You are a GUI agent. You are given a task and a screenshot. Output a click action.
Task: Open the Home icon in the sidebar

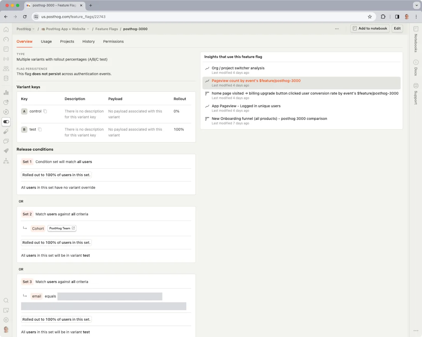tap(6, 30)
